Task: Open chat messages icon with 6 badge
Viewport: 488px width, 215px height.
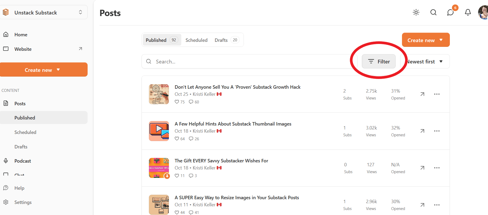Action: (450, 12)
